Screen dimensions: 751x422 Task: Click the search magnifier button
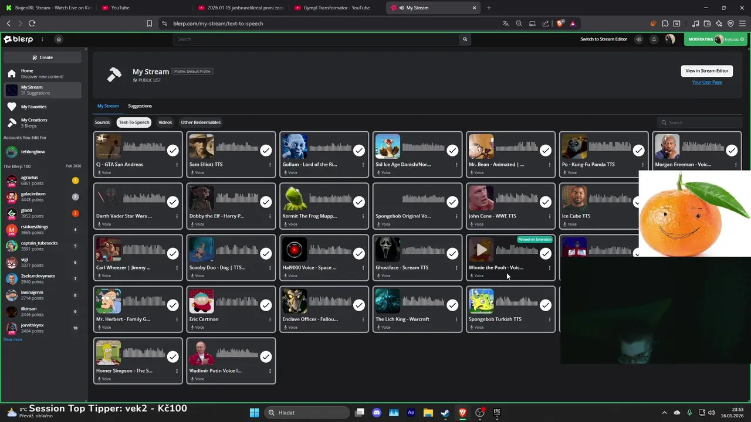465,39
